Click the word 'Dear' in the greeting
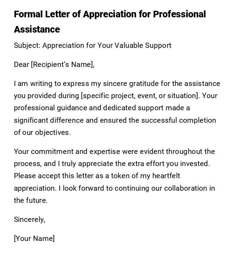The image size is (243, 260). pos(22,64)
